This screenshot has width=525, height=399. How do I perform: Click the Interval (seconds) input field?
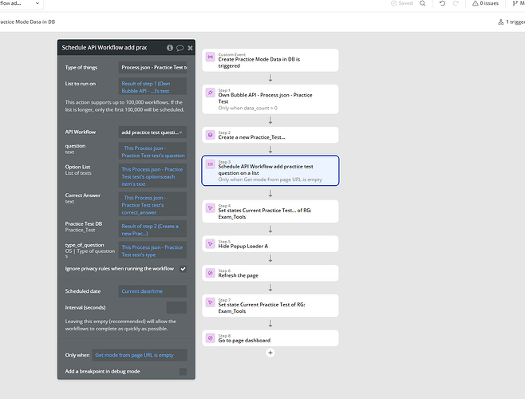coord(176,307)
